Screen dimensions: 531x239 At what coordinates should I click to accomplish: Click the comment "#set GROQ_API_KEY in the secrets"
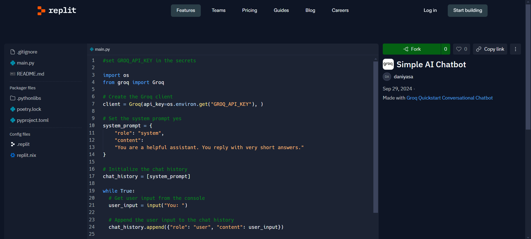pyautogui.click(x=149, y=61)
